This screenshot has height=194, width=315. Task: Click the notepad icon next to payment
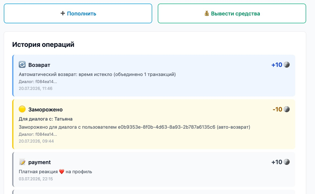[22, 162]
